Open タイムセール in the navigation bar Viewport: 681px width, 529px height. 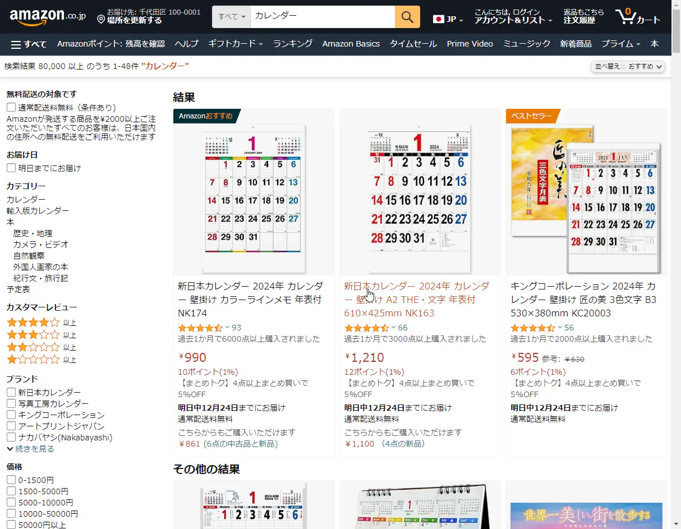[x=413, y=44]
